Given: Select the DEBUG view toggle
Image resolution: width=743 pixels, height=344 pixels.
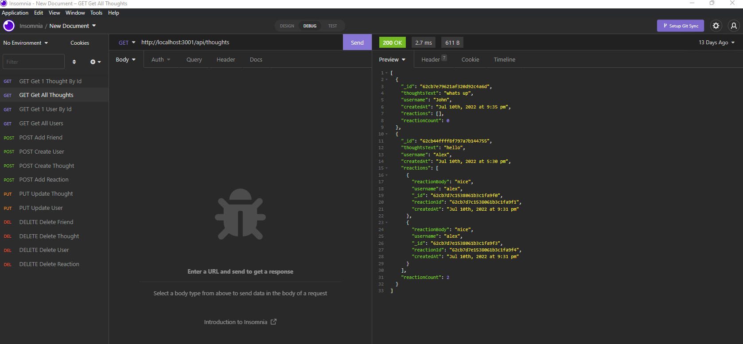Looking at the screenshot, I should pos(310,26).
